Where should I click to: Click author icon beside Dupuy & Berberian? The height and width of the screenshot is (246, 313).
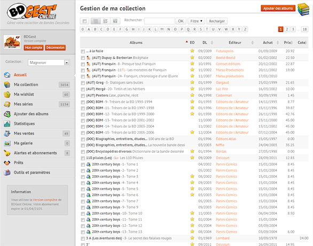pos(89,58)
